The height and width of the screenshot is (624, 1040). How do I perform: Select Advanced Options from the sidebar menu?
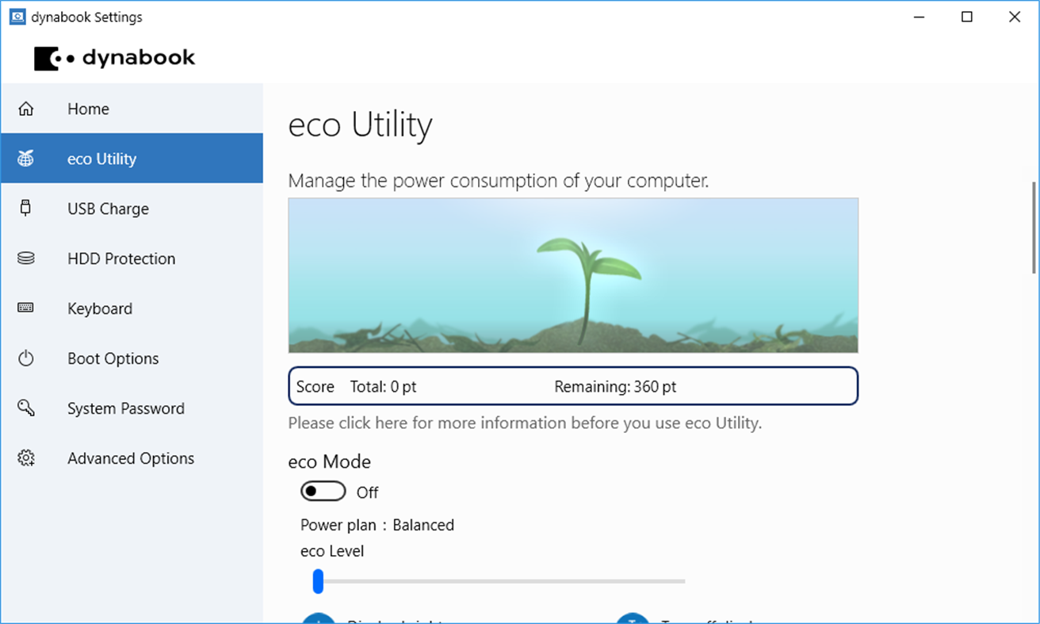coord(130,457)
